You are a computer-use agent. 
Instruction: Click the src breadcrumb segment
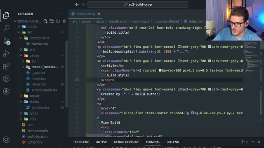(x=75, y=21)
